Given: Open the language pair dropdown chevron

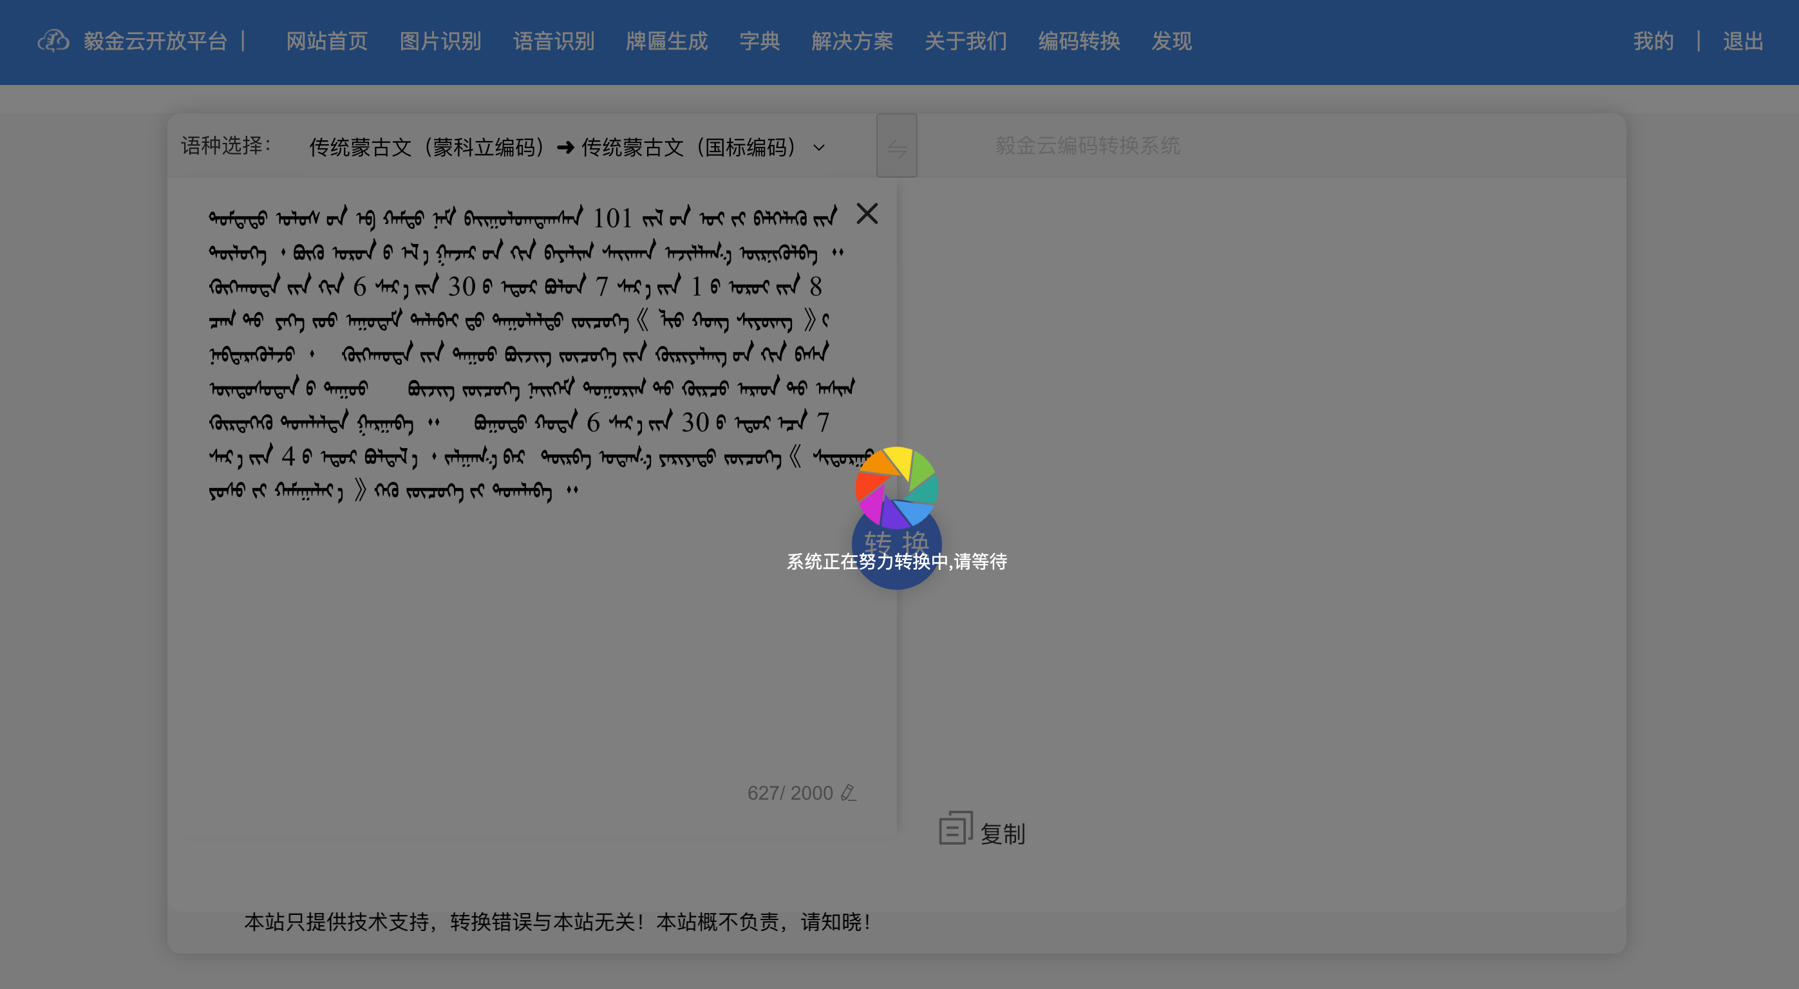Looking at the screenshot, I should 818,148.
